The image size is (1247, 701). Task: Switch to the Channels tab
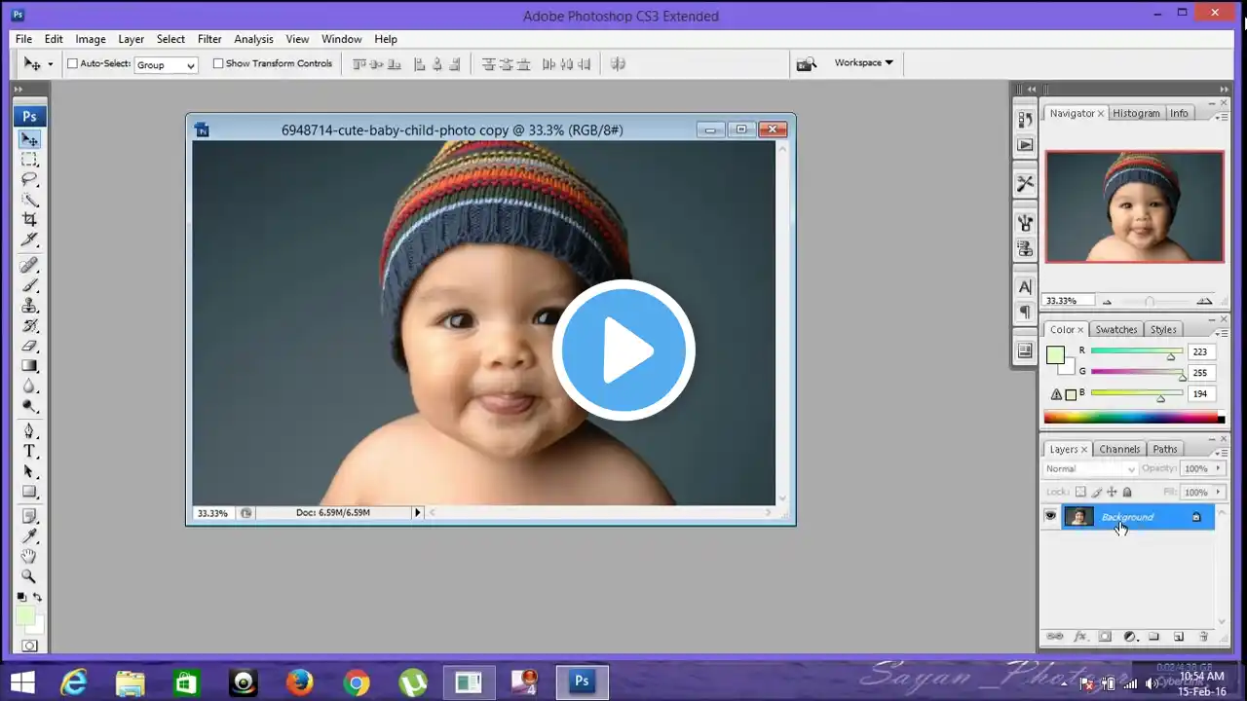pyautogui.click(x=1119, y=449)
